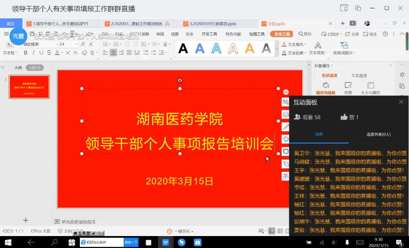Switch to 幻灯片 slides pane tab
Screen dimensions: 409x248
[35, 67]
